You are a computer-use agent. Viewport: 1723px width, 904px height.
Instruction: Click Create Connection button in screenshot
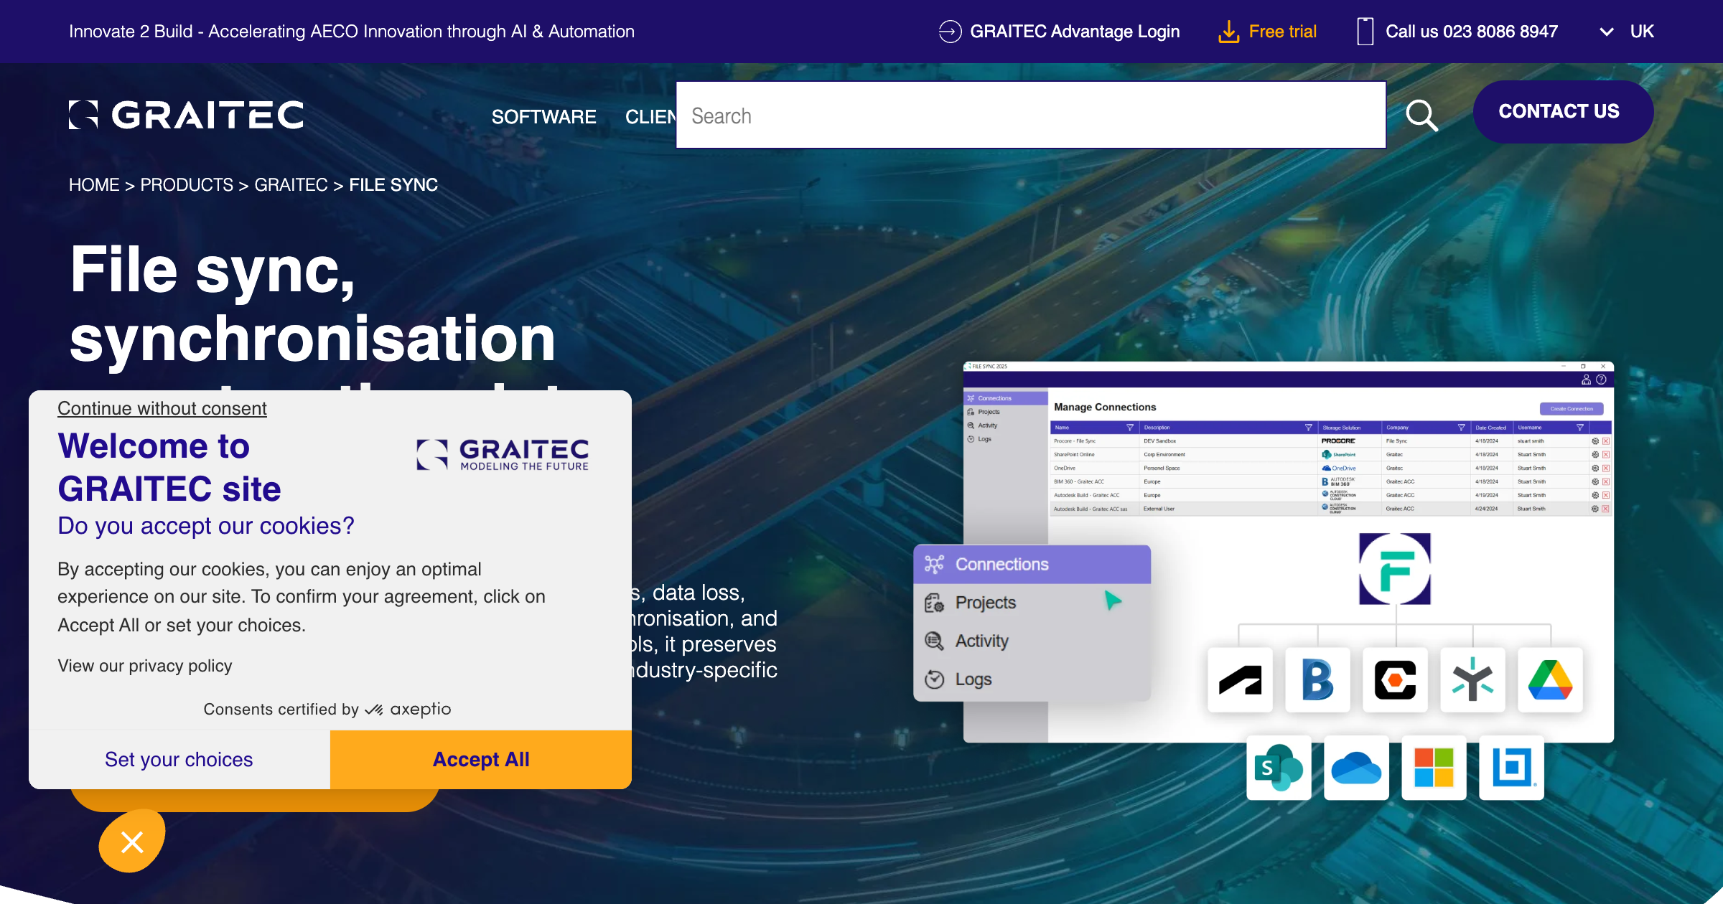pos(1572,409)
